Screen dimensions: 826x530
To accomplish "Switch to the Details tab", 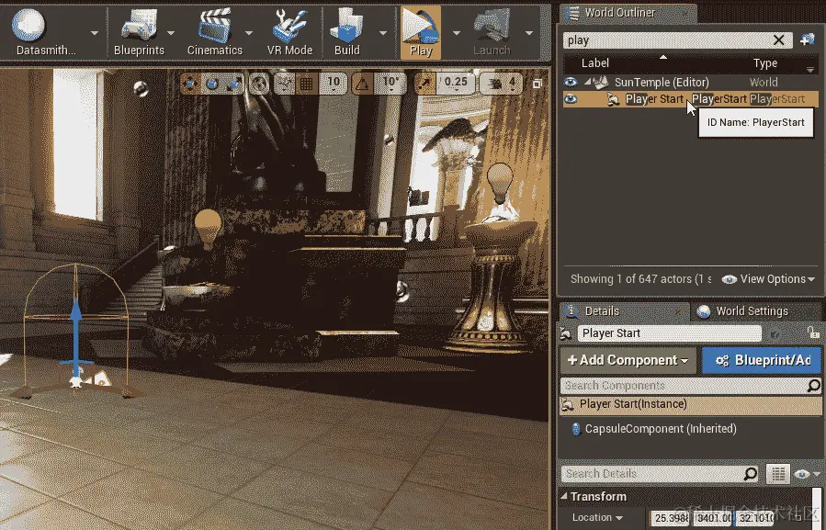I will tap(624, 311).
